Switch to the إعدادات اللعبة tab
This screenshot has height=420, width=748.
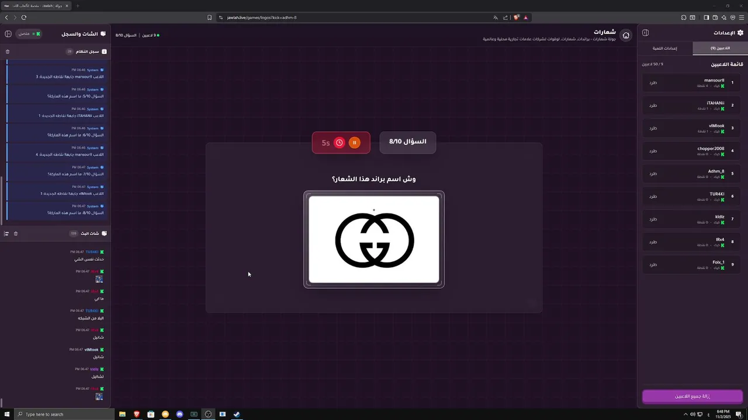click(x=665, y=48)
